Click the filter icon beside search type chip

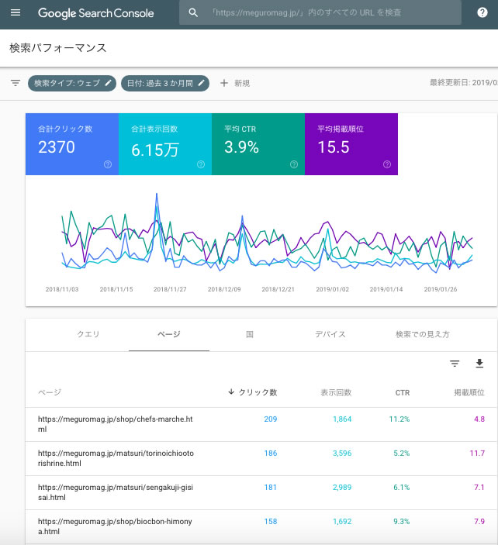tap(15, 83)
